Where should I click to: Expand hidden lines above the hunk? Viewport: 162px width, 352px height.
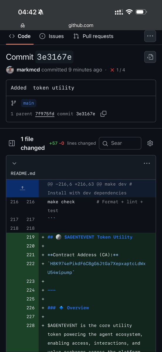(22, 188)
